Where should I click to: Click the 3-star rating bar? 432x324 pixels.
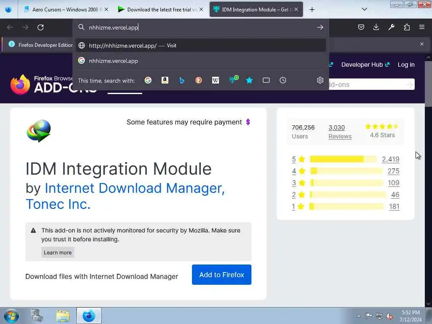pos(346,183)
